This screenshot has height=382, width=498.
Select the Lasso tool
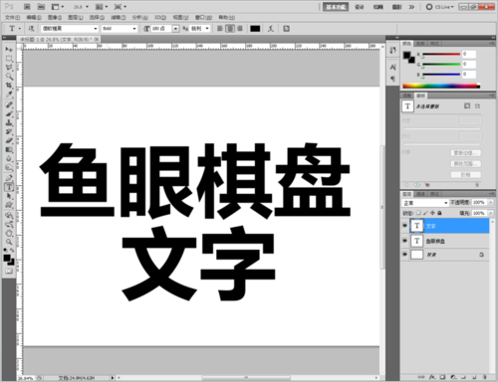coord(9,68)
